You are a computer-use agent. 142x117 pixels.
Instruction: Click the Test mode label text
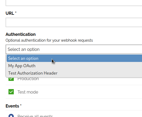pyautogui.click(x=28, y=92)
